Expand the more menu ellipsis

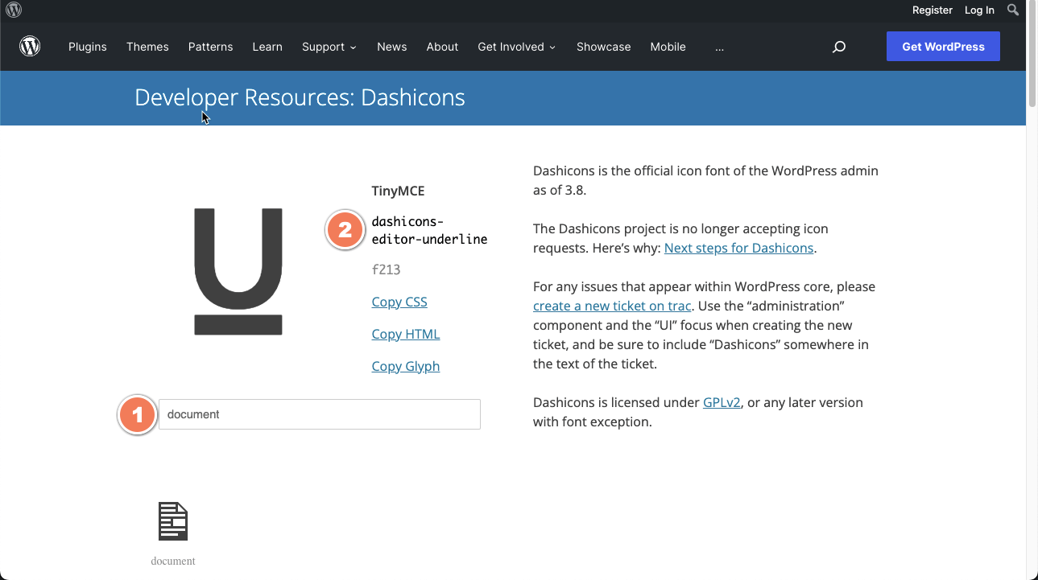[719, 47]
